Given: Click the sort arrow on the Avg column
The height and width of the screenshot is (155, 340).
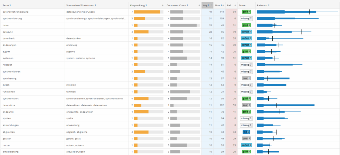Looking at the screenshot, I should pyautogui.click(x=211, y=5).
